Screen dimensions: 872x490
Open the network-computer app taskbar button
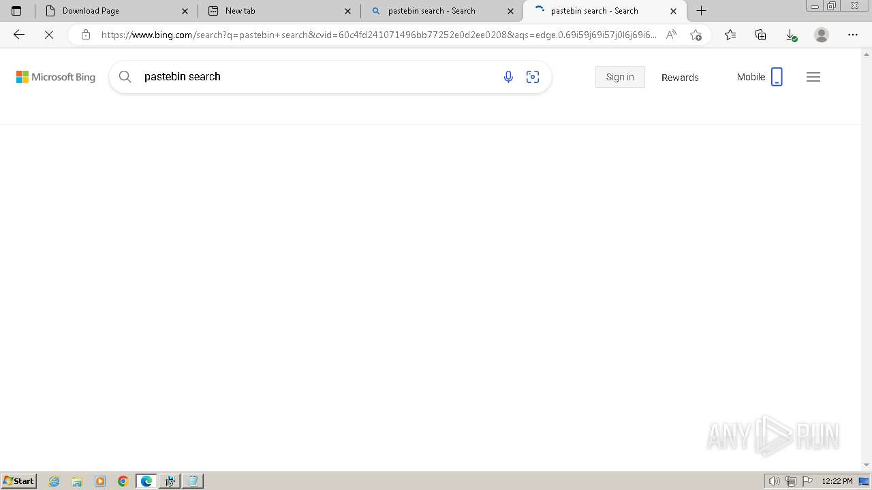pos(170,481)
